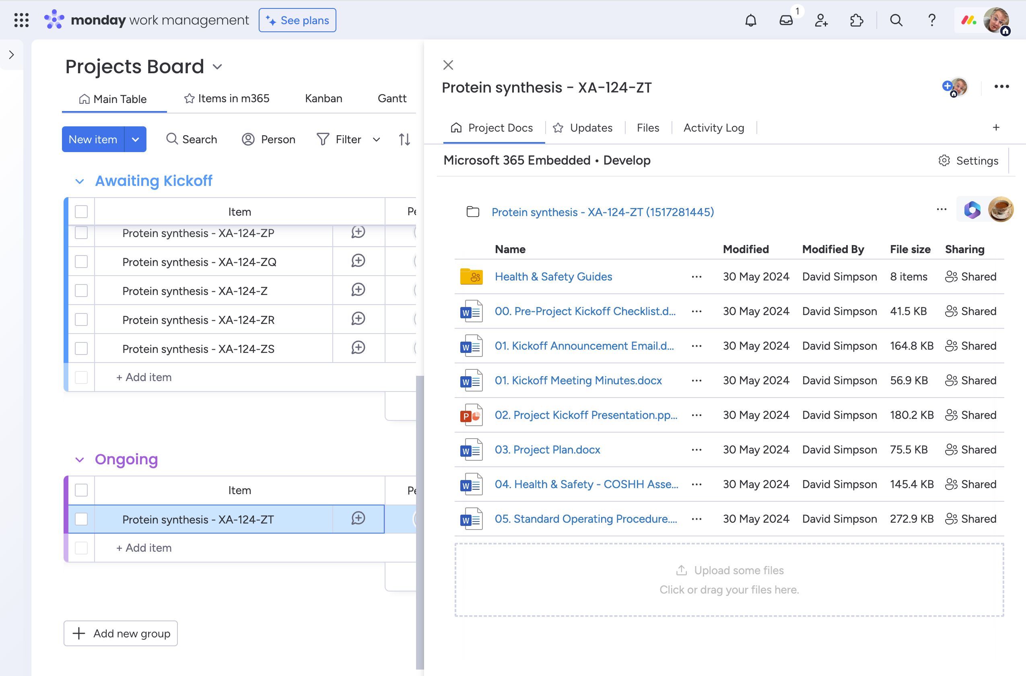Open Protein synthesis XA-124-ZT folder link
This screenshot has width=1026, height=676.
(603, 212)
